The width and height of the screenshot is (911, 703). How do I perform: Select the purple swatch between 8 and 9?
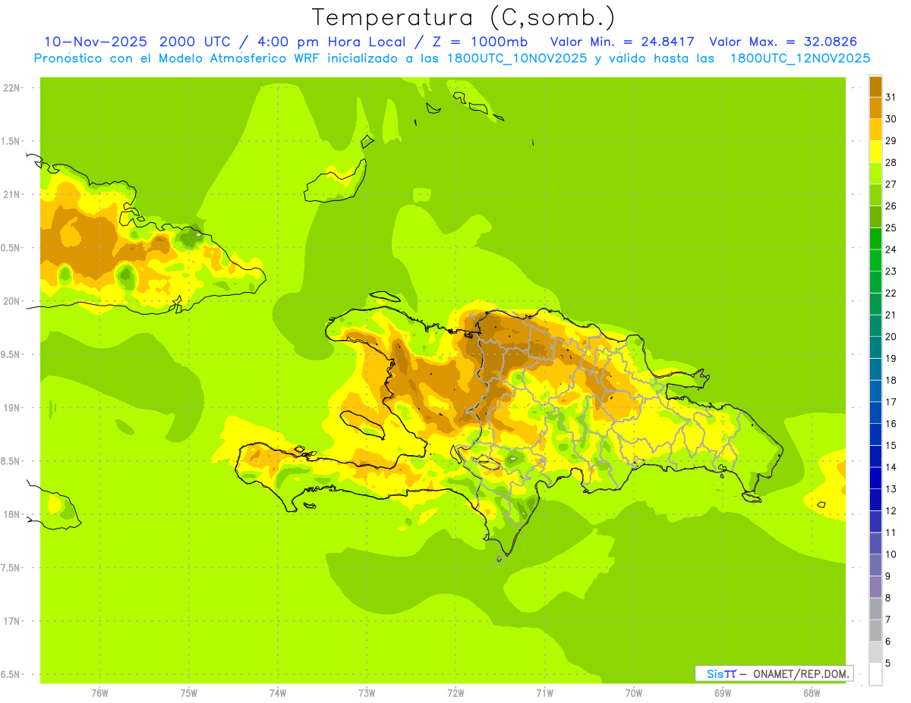[x=875, y=587]
